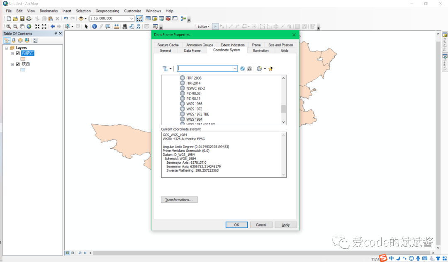448x262 pixels.
Task: Click the 陕西 layer color swatch
Action: click(23, 70)
